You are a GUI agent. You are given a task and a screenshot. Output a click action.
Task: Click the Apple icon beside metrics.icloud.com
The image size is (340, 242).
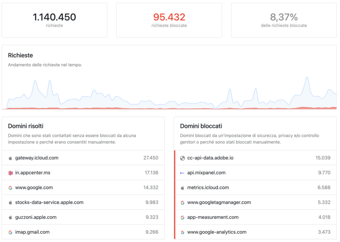[183, 188]
